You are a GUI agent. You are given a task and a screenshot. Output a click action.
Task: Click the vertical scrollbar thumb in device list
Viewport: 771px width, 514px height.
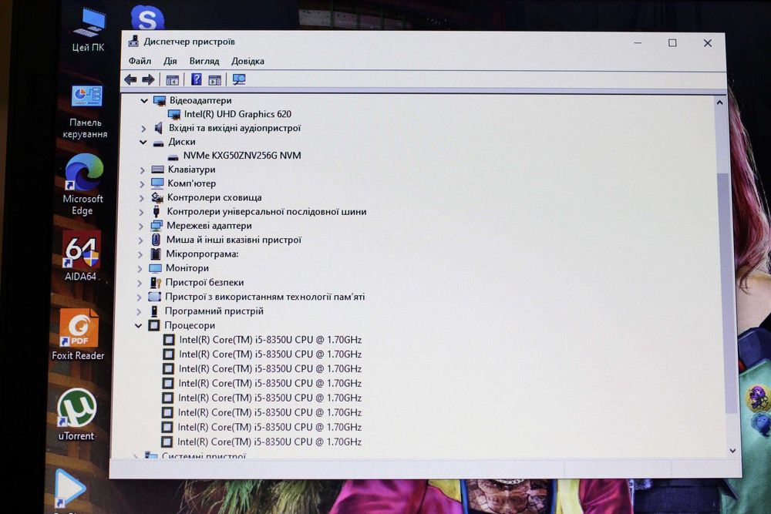pos(728,293)
